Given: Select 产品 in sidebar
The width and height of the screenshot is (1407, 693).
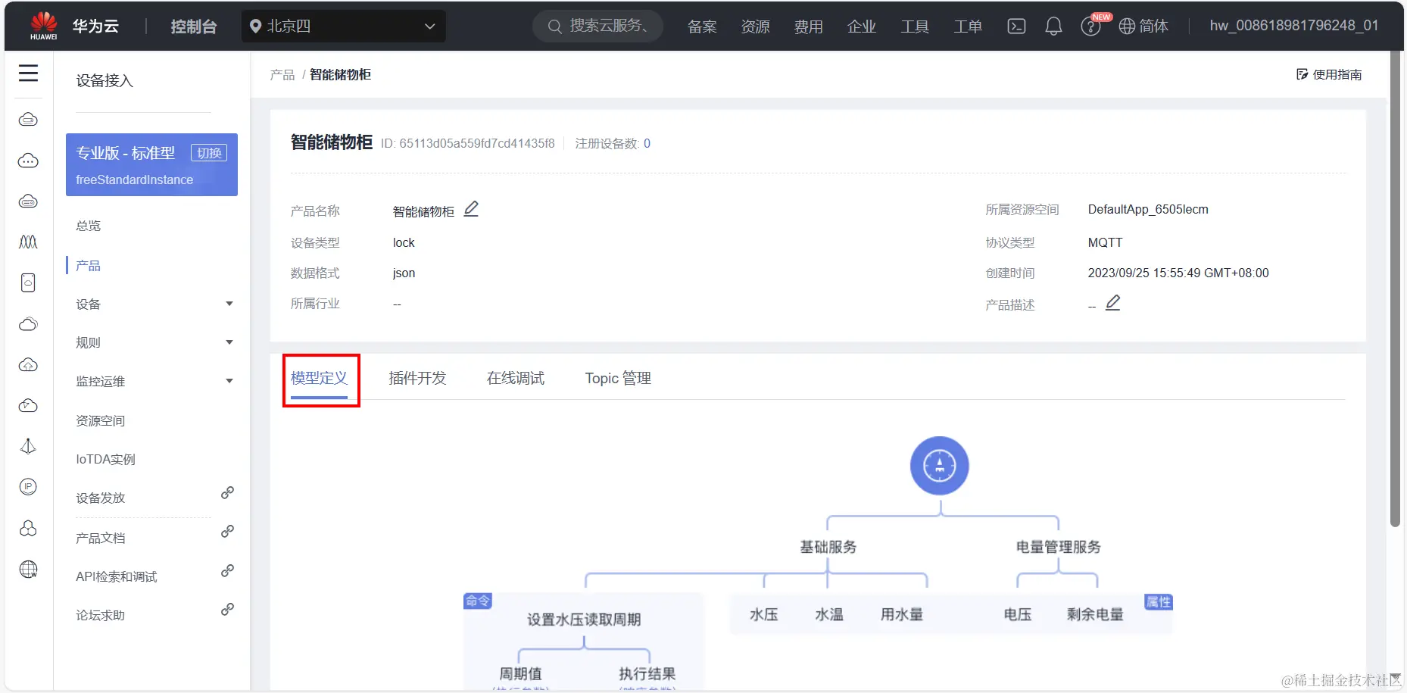Looking at the screenshot, I should click(88, 266).
